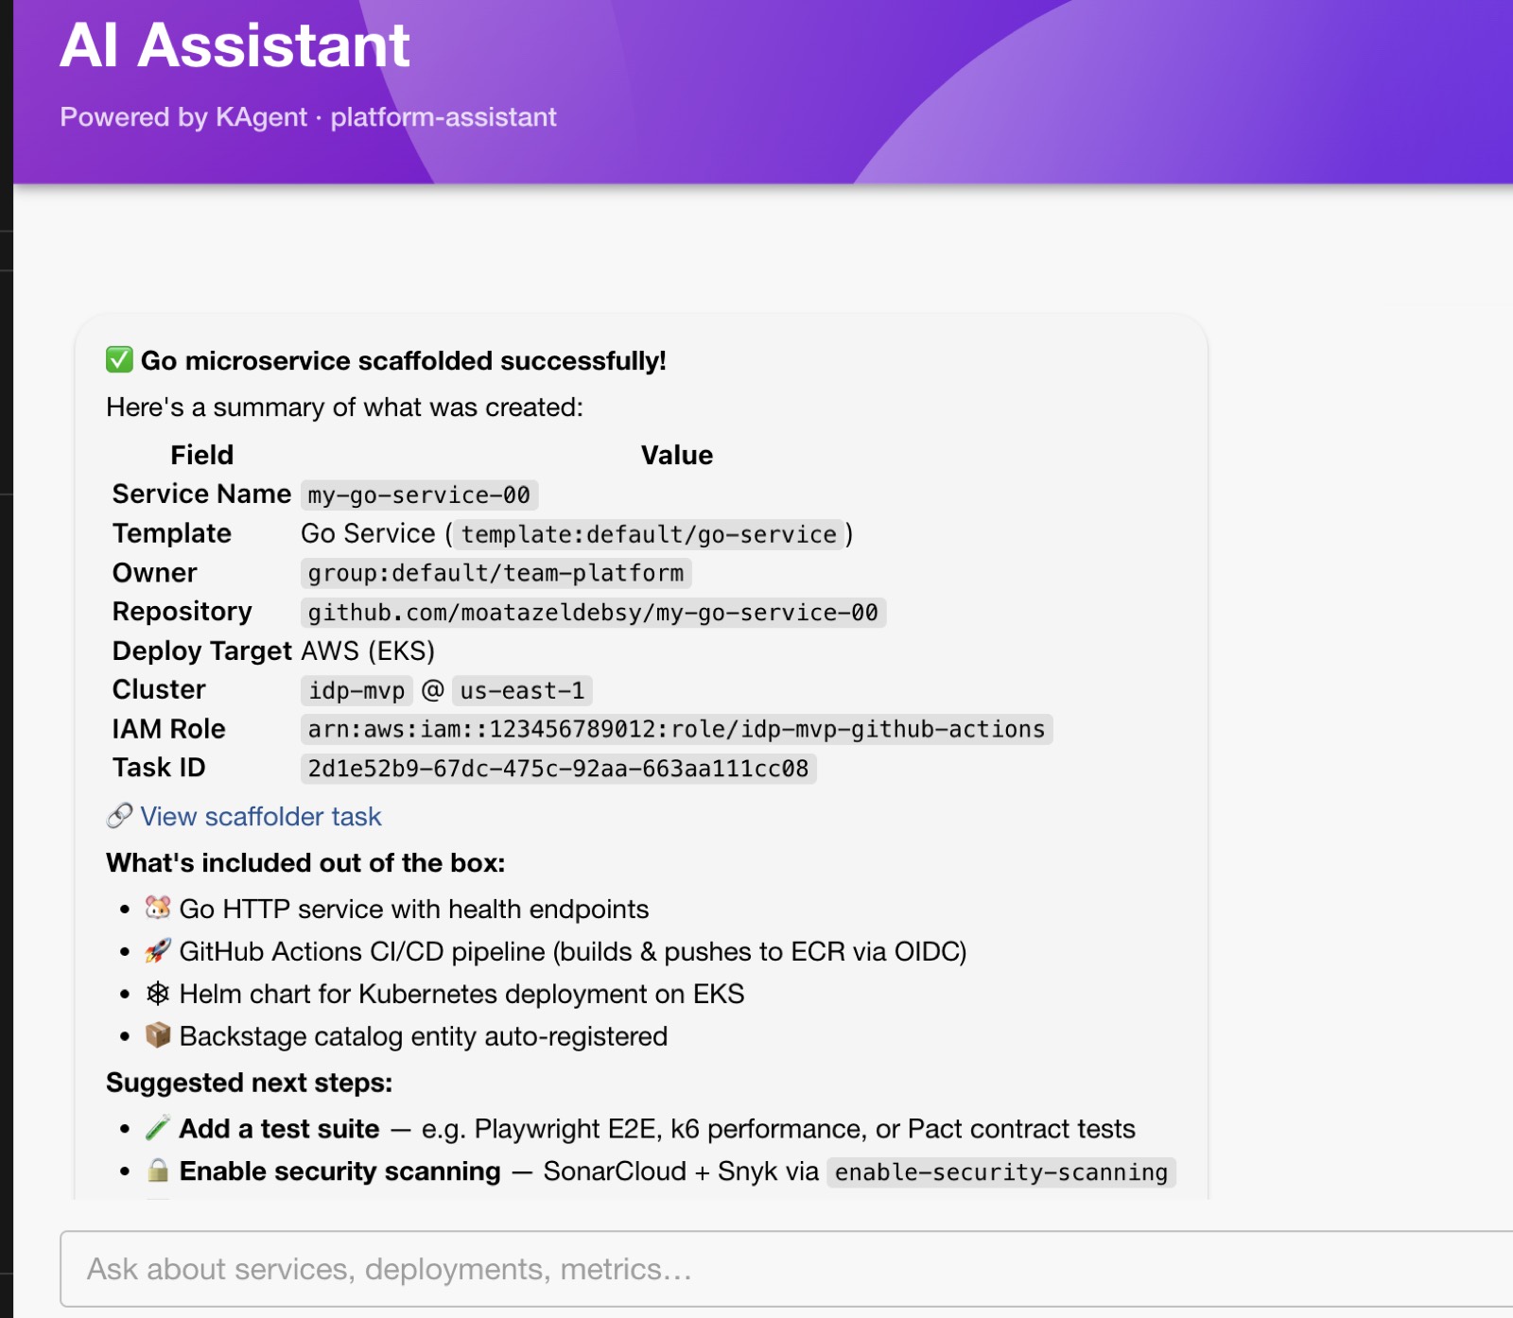Select the us-east-1 region code
The image size is (1513, 1318).
[522, 690]
